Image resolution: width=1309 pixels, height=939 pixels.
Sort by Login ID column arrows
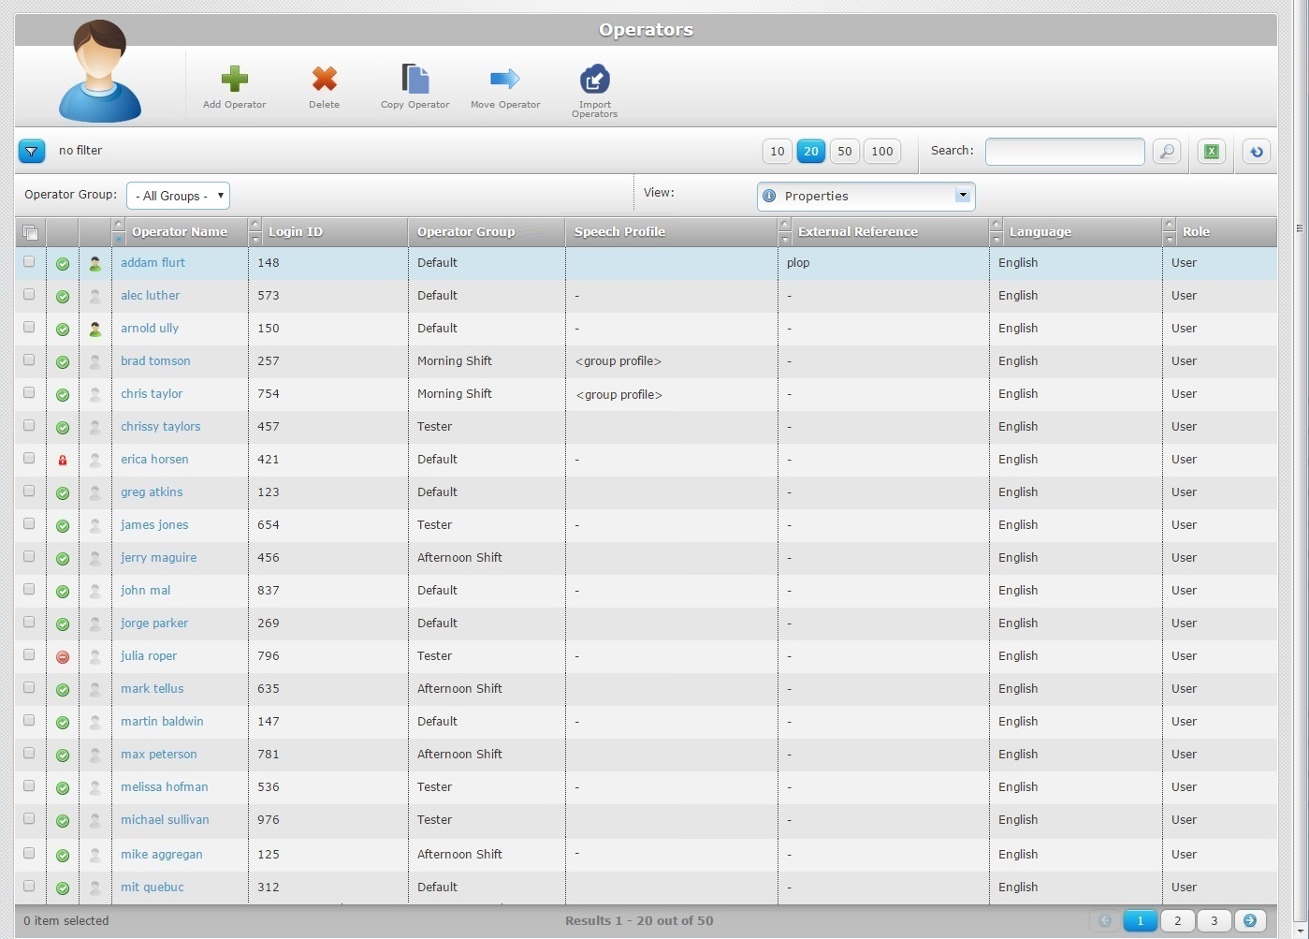[255, 232]
